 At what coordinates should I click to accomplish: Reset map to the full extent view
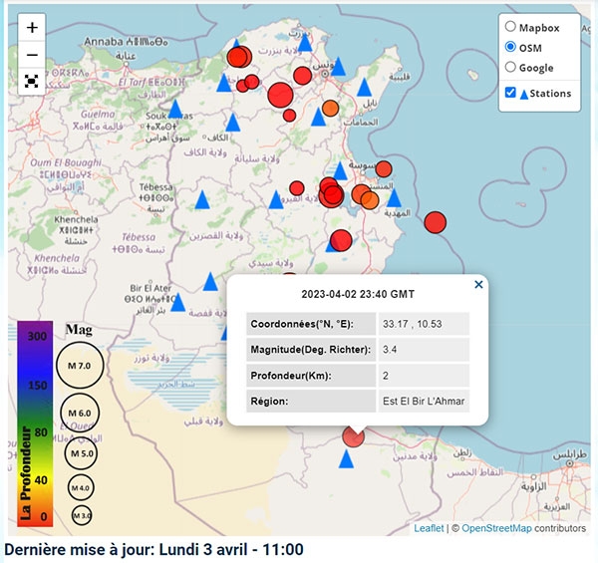[32, 81]
